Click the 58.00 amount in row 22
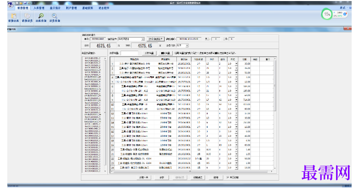360x189 pixels. pos(247,159)
